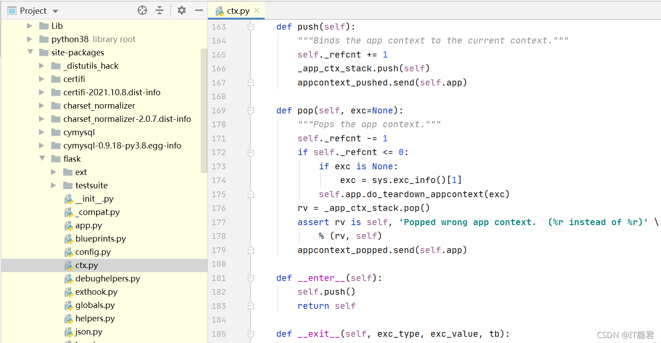Expand the cymysql folder
The image size is (661, 343).
click(42, 133)
